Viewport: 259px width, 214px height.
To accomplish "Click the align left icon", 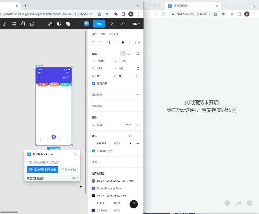I will click(93, 42).
